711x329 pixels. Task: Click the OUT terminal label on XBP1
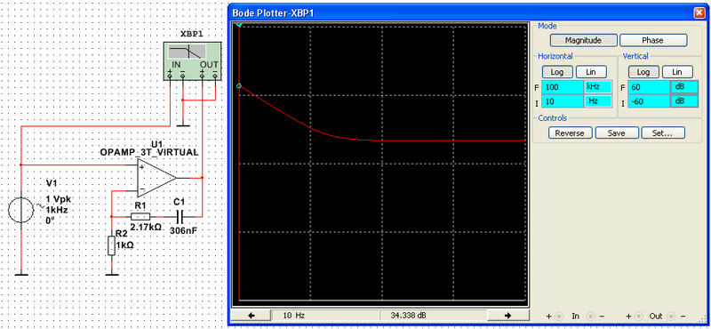point(210,64)
